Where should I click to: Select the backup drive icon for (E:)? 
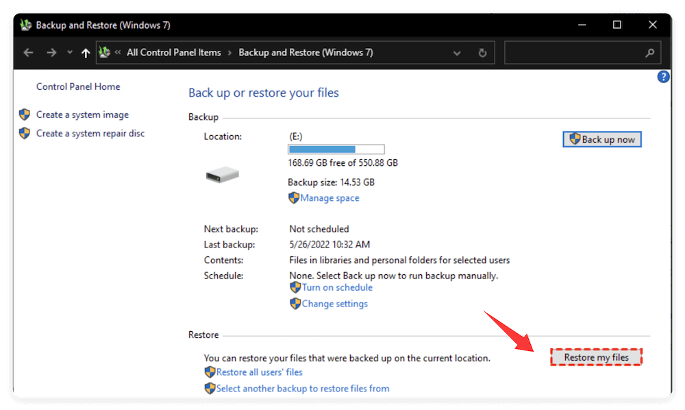coord(221,174)
